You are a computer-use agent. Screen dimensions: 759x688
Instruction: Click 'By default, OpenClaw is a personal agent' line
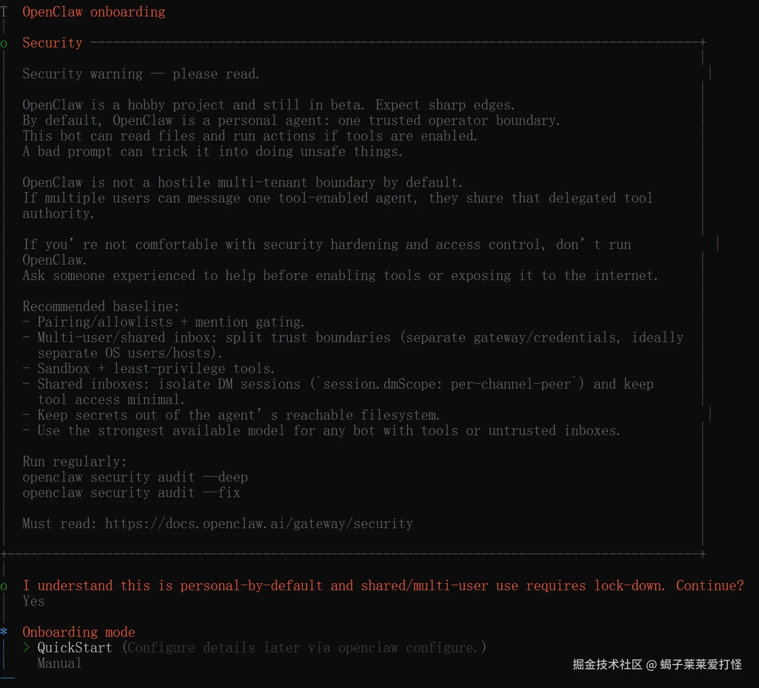[x=291, y=120]
